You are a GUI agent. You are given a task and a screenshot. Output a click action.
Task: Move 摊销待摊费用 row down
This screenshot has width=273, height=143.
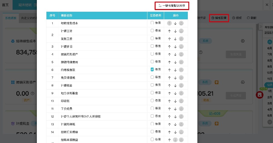175,62
